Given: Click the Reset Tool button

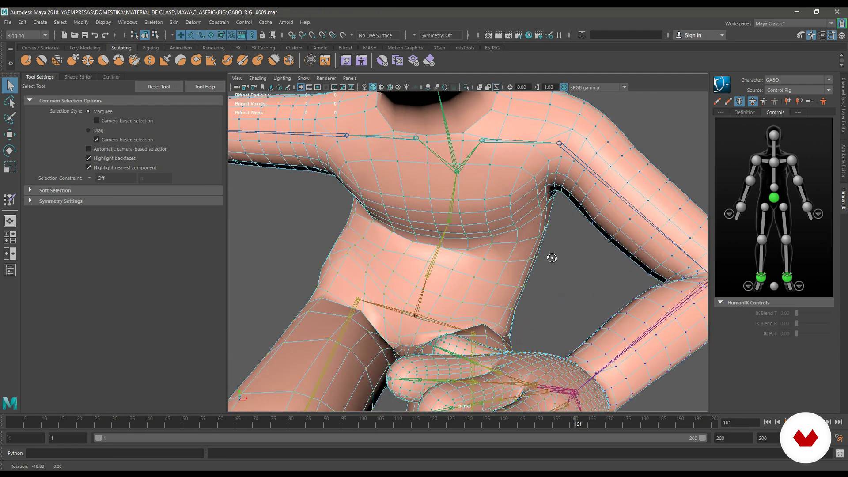Looking at the screenshot, I should click(159, 87).
